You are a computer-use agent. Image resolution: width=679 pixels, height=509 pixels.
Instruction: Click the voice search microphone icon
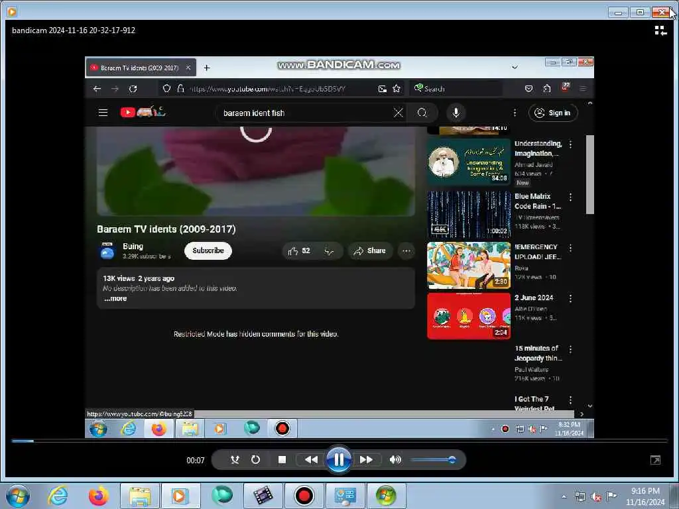click(x=456, y=113)
